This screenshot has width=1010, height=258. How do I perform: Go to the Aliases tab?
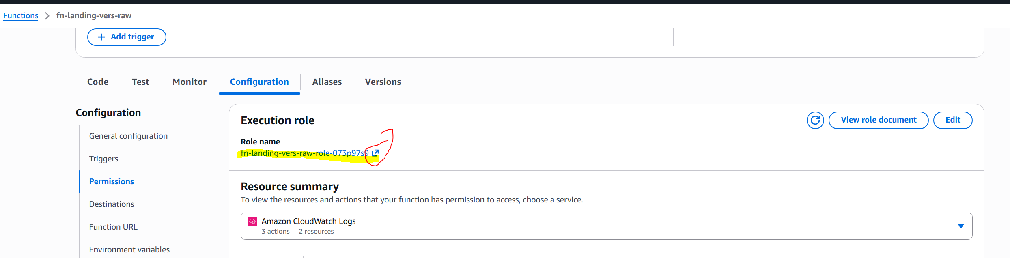coord(327,82)
